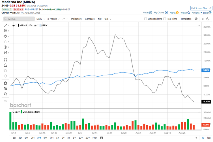Open chart settings gear
The height and width of the screenshot is (142, 213).
pyautogui.click(x=196, y=19)
